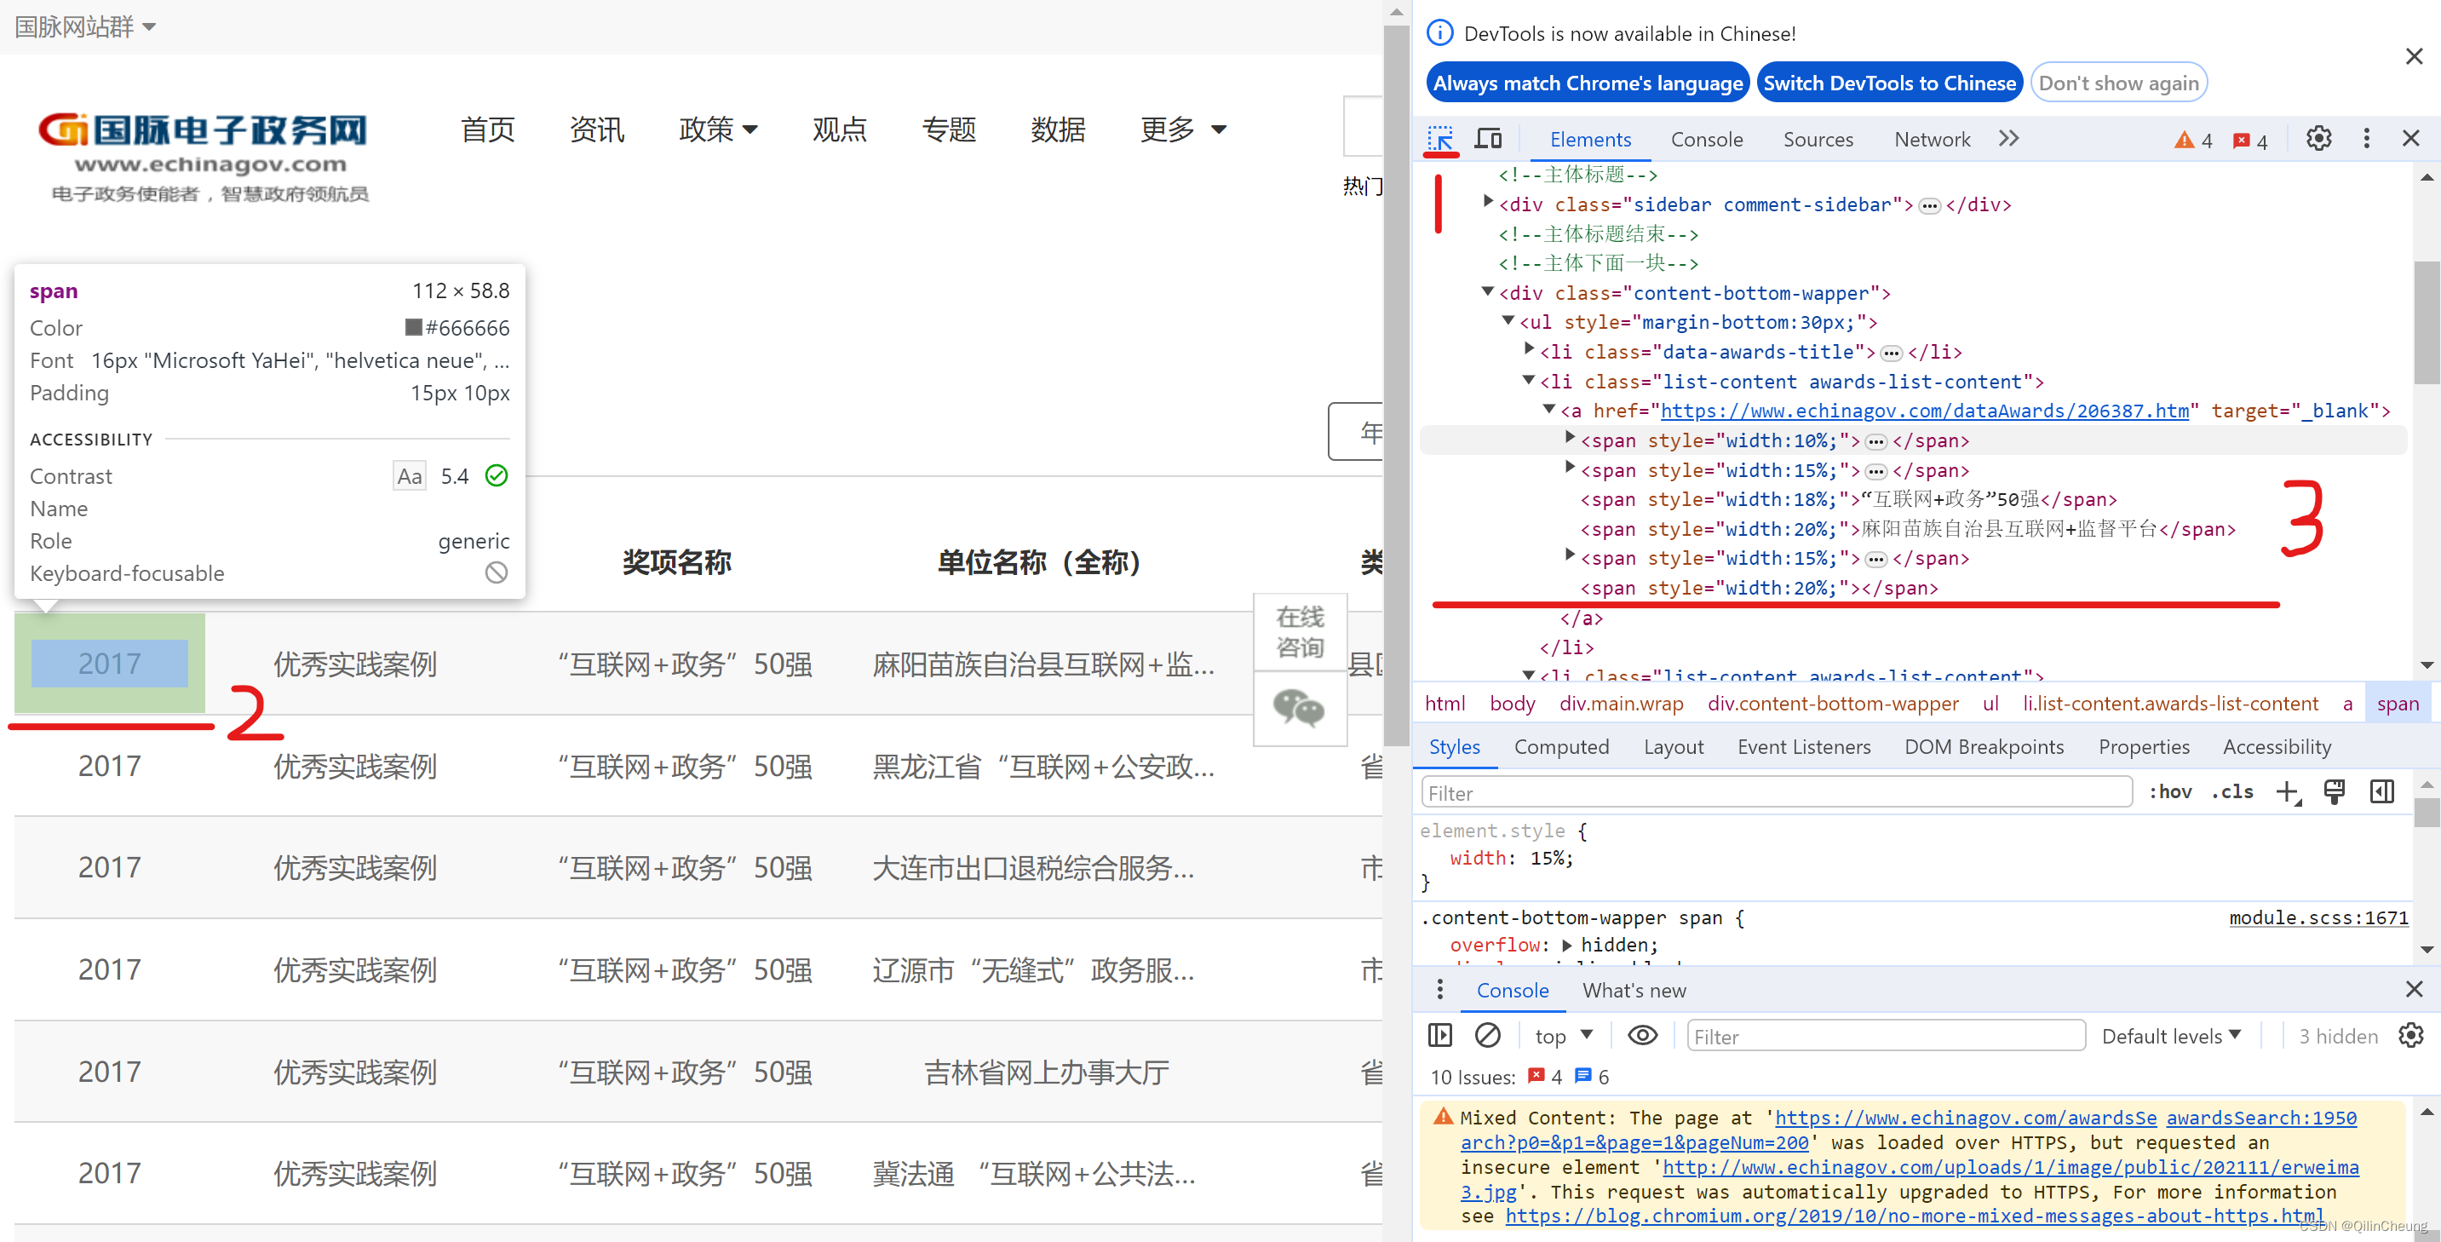
Task: Click the 首页 nav link
Action: (487, 129)
